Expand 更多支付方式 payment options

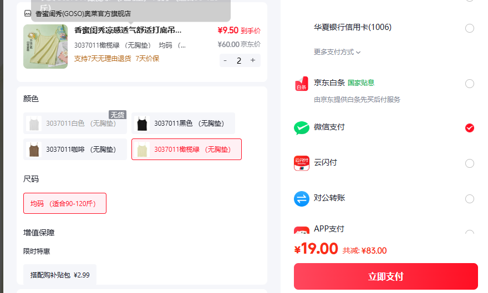[x=337, y=52]
